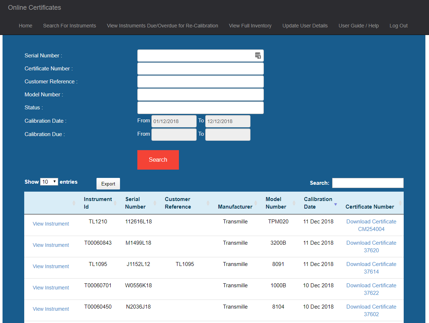Focus the Status input field
Screen dimensions: 429x323
click(201, 108)
